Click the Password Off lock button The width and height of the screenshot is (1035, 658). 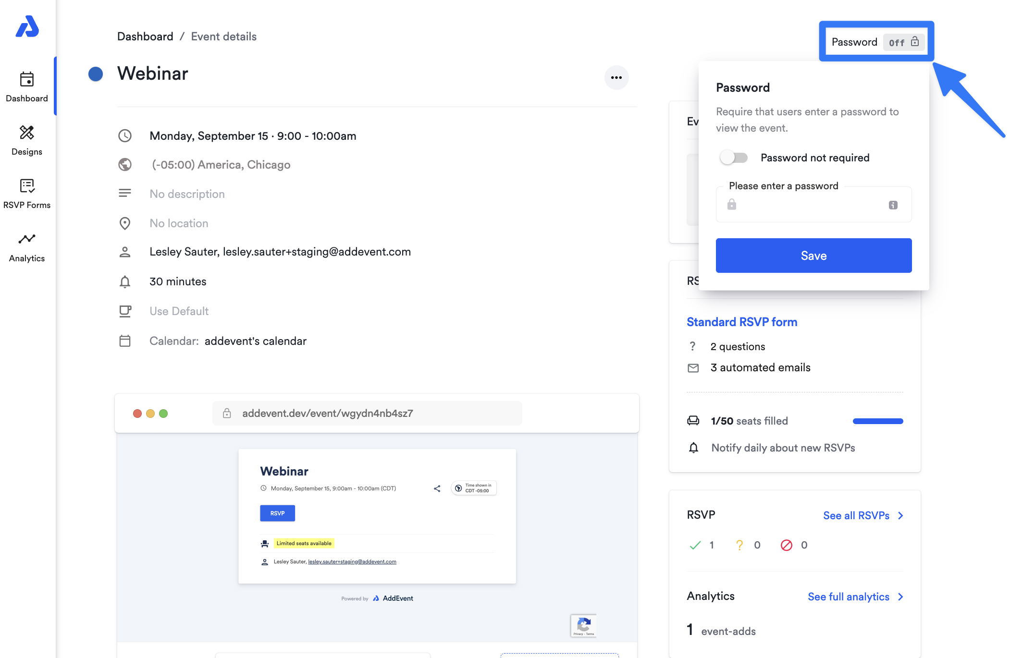(903, 42)
